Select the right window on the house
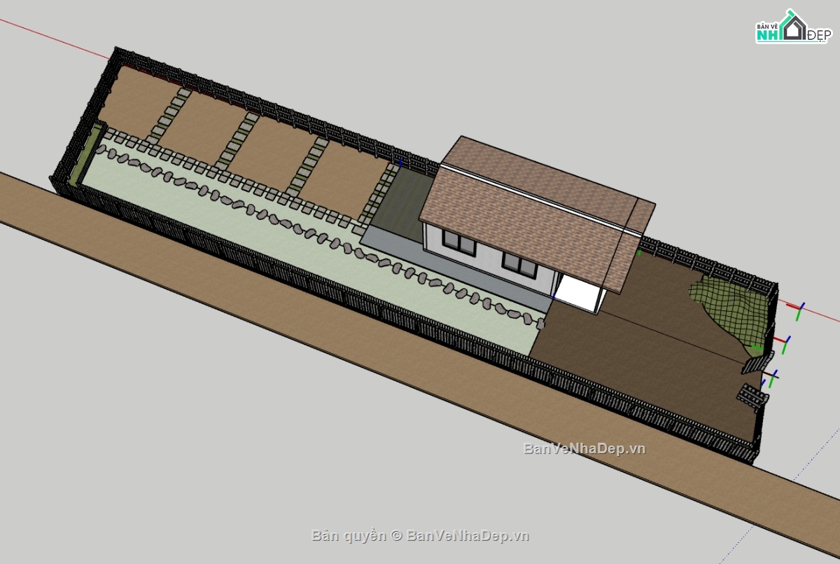This screenshot has height=564, width=840. (x=519, y=263)
